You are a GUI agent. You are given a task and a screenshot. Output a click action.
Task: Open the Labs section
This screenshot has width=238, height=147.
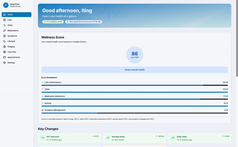point(17,20)
